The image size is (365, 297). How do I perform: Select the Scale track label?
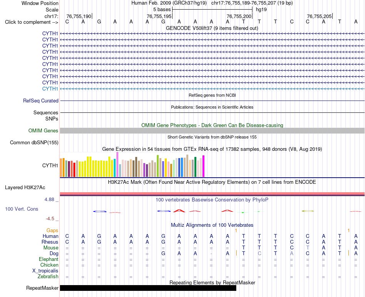click(52, 10)
